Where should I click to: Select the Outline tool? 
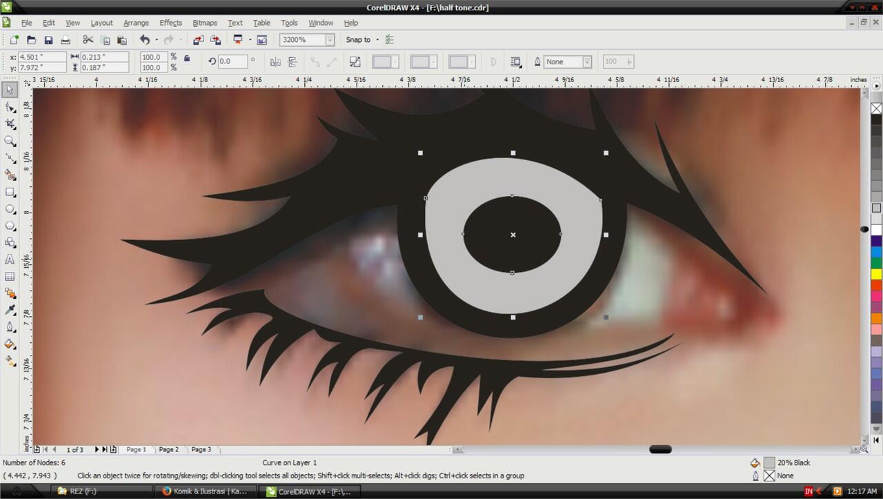pyautogui.click(x=10, y=327)
